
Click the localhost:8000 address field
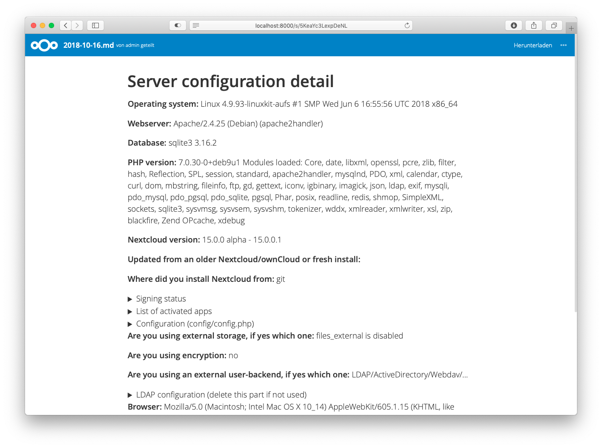coord(301,25)
